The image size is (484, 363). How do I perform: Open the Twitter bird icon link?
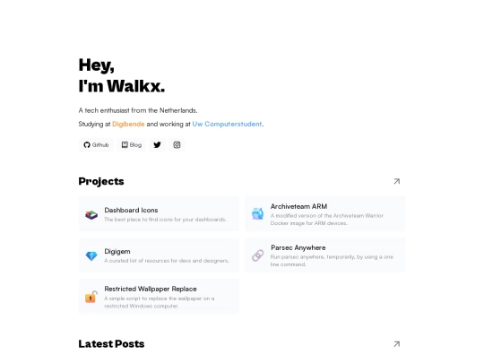point(157,145)
